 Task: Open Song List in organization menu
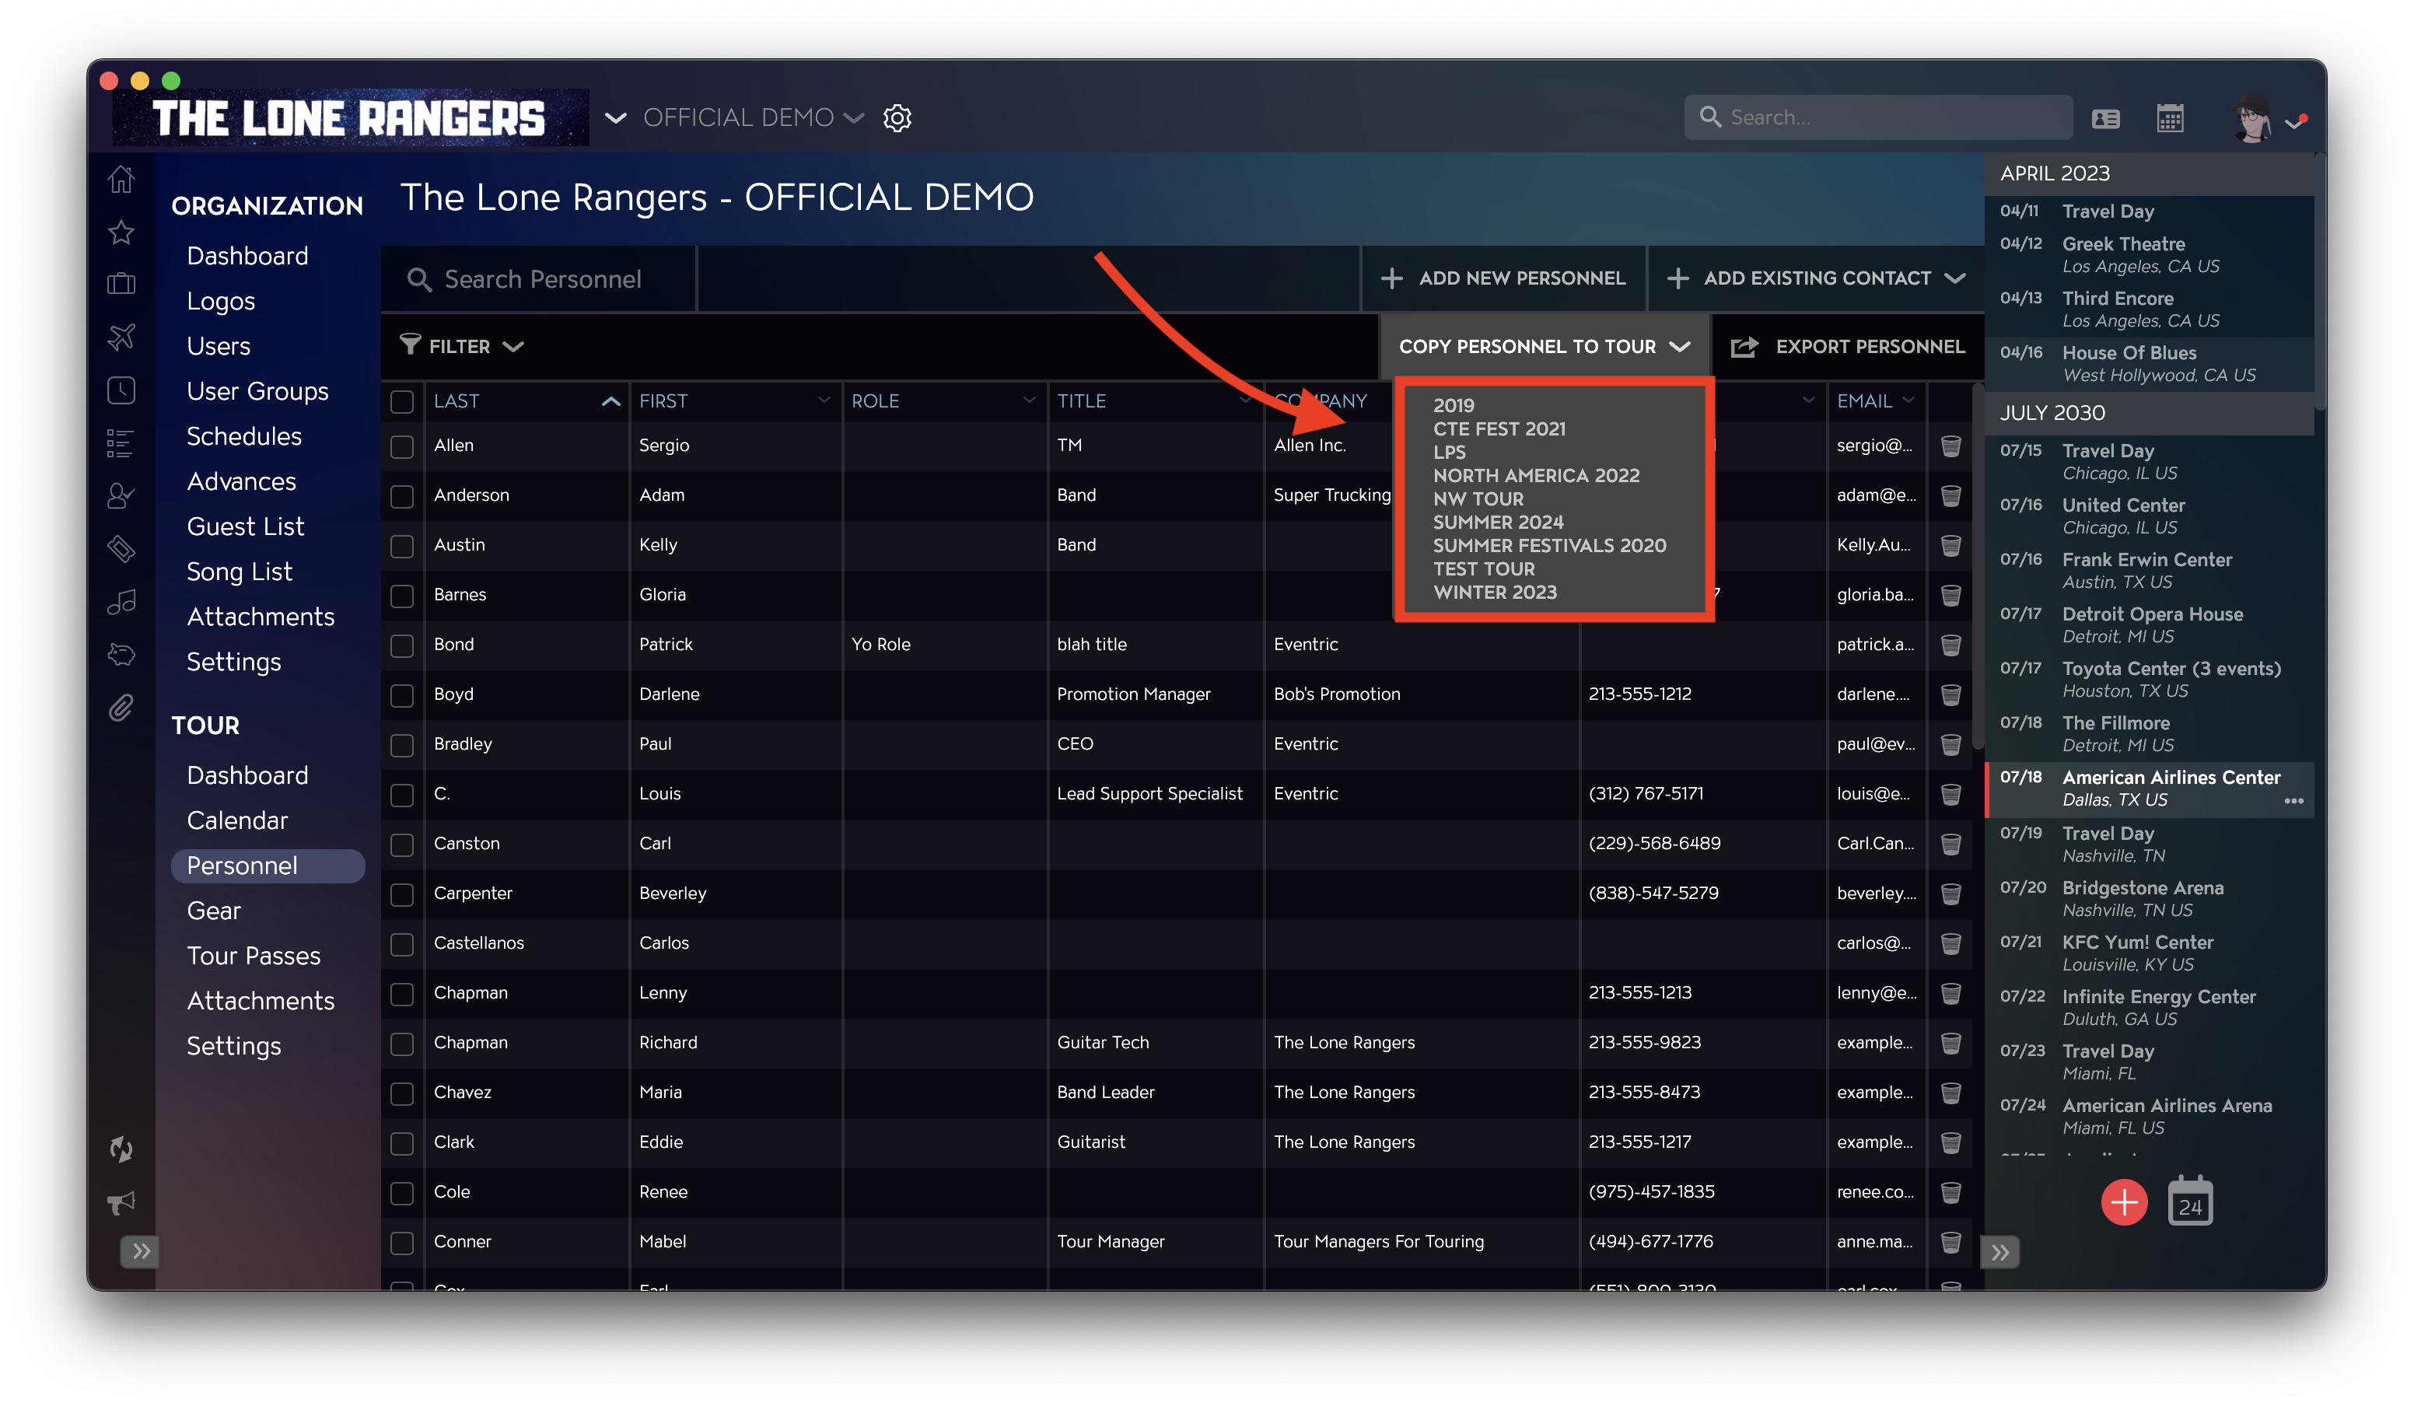(x=239, y=571)
